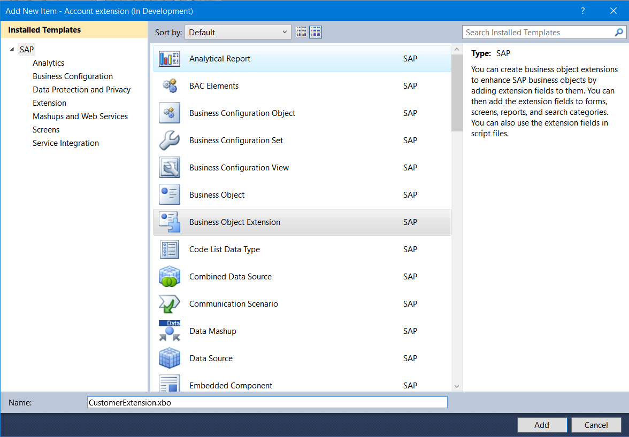Choose the Business Configuration Set wrench icon
Screen dimensions: 629x437
(x=170, y=141)
